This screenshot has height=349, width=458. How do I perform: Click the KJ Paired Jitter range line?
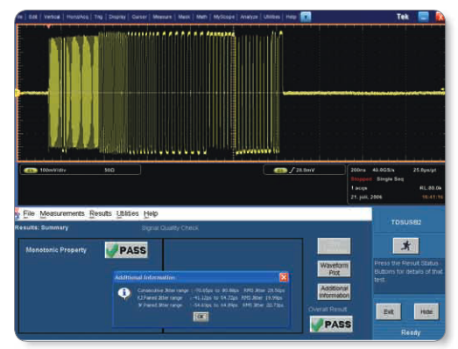tap(209, 298)
